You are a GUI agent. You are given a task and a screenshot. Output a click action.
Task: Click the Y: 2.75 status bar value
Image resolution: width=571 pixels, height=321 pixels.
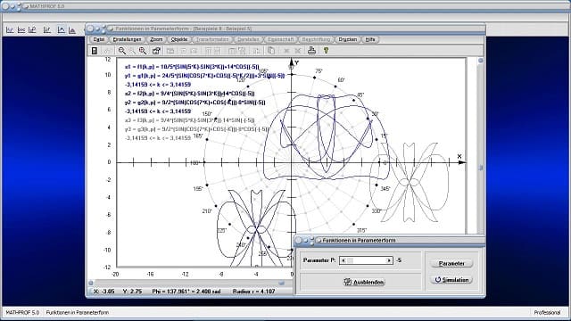tap(132, 292)
